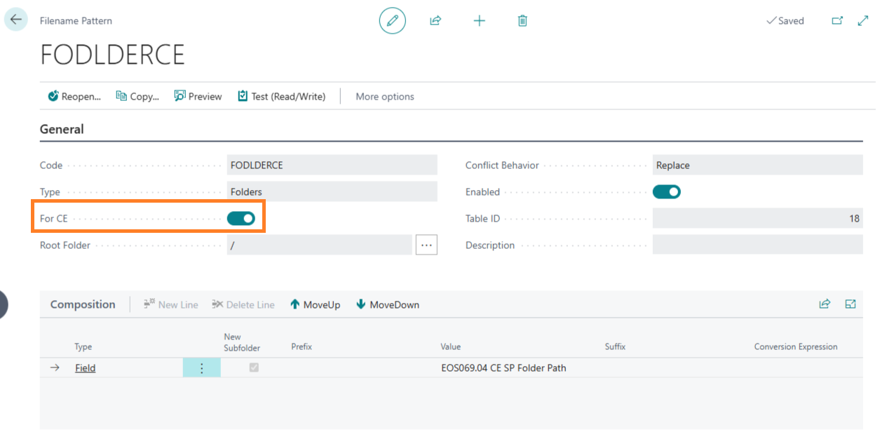Click the plus icon to add new
Image resolution: width=880 pixels, height=446 pixels.
click(479, 20)
